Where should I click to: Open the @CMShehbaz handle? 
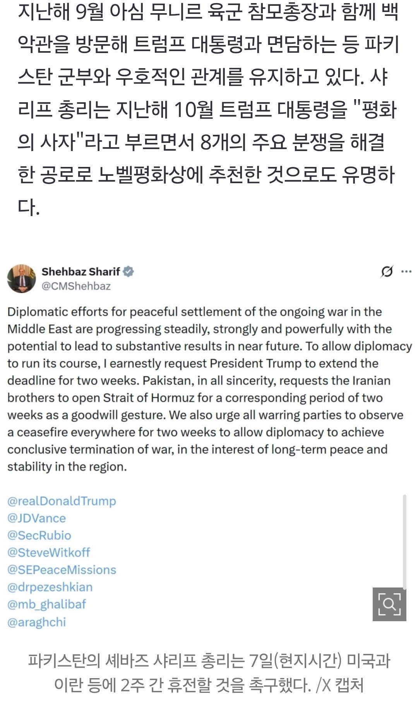pos(76,286)
